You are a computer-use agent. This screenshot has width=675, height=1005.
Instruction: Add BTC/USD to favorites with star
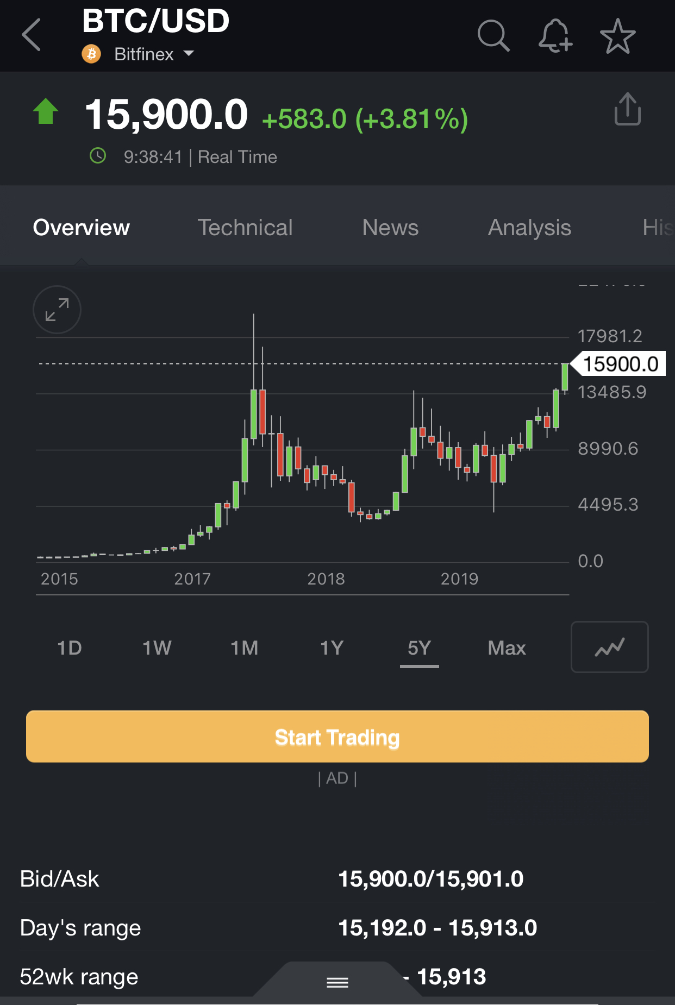pyautogui.click(x=618, y=36)
